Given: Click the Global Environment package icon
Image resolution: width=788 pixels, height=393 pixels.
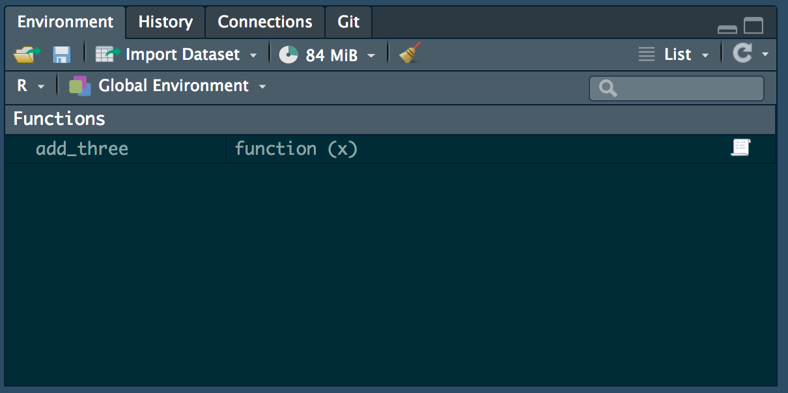Looking at the screenshot, I should pyautogui.click(x=79, y=85).
